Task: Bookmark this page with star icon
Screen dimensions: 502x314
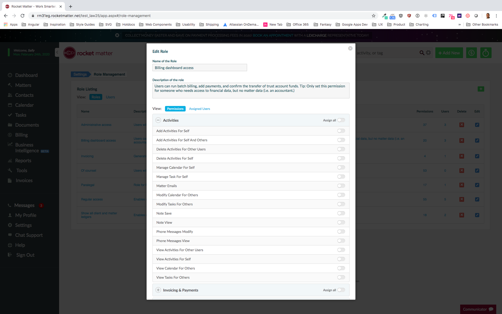Action: click(x=374, y=16)
